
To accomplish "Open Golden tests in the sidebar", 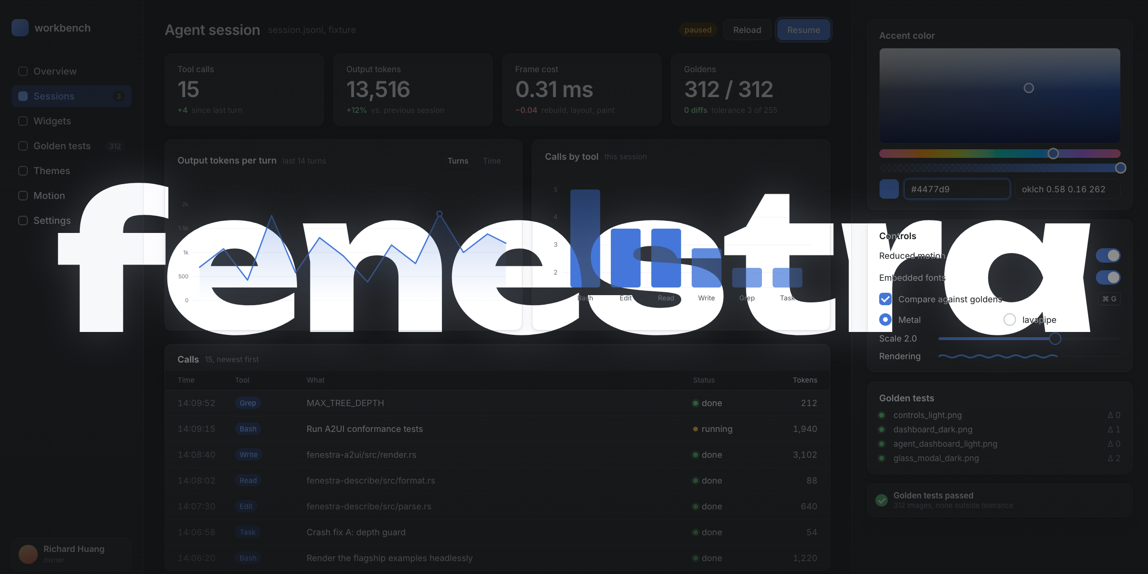I will coord(72,146).
